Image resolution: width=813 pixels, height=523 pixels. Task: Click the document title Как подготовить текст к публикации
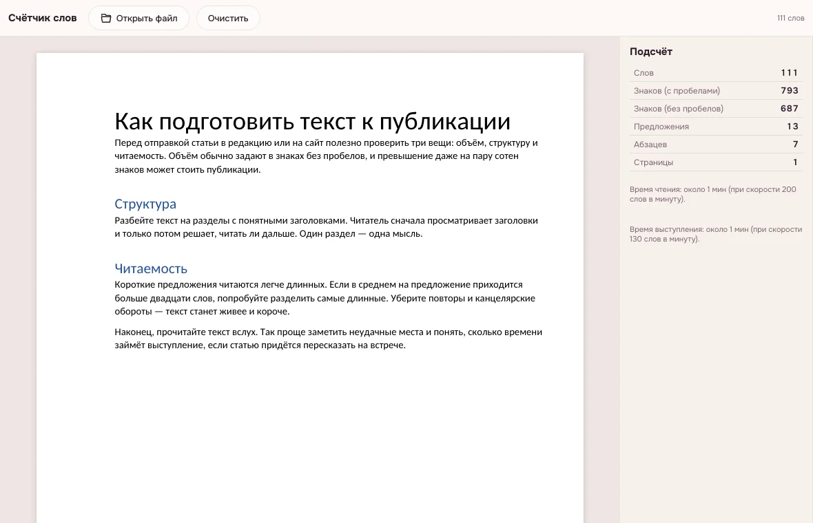point(313,122)
